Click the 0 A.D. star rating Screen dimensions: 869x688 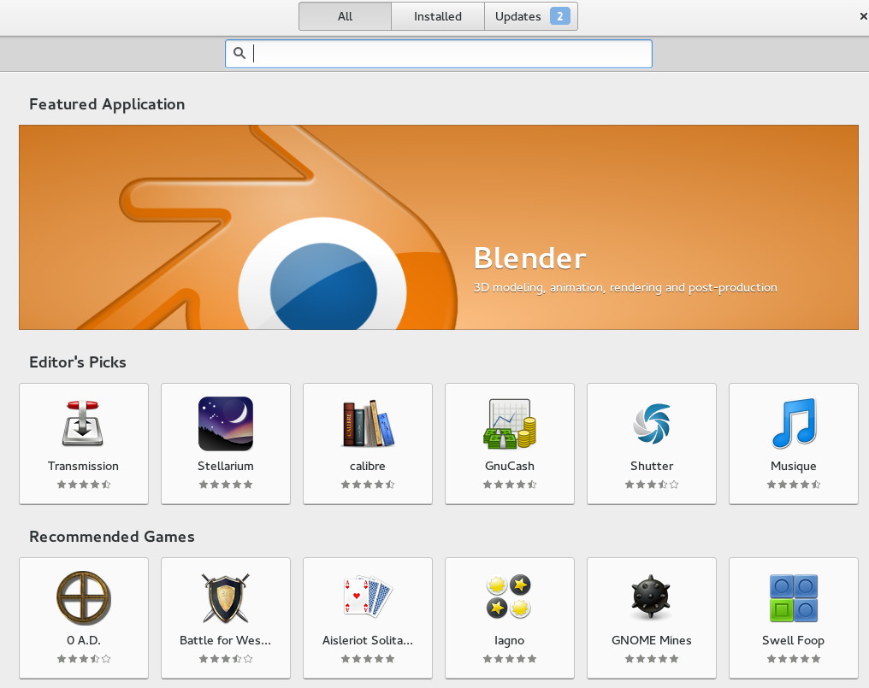84,659
